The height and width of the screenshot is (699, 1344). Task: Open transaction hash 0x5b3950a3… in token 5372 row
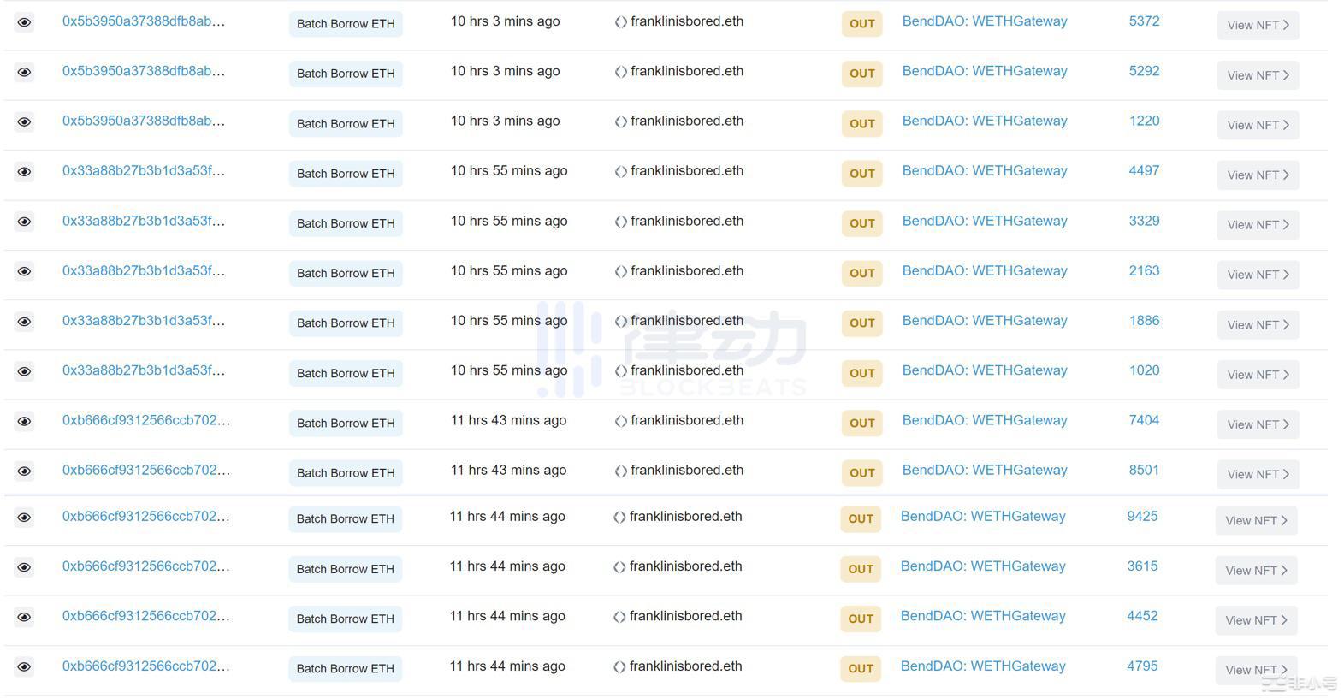click(144, 21)
